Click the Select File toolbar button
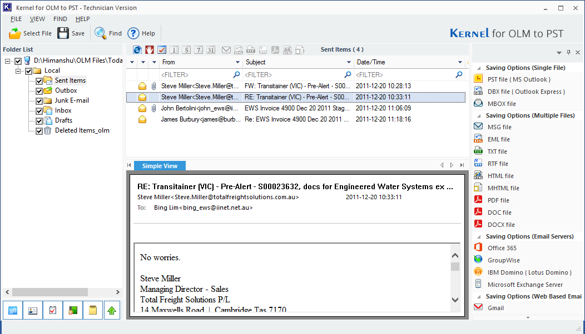The width and height of the screenshot is (585, 334). (30, 33)
